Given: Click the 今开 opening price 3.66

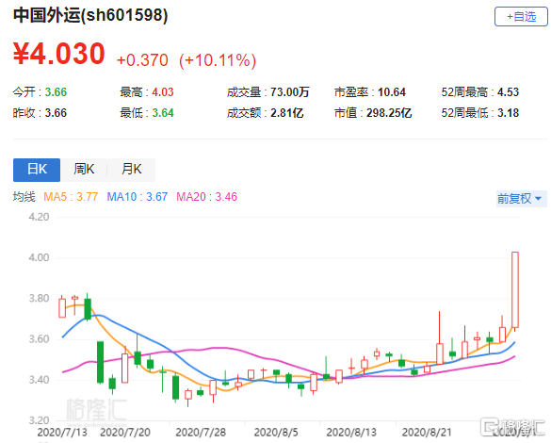Looking at the screenshot, I should click(56, 92).
